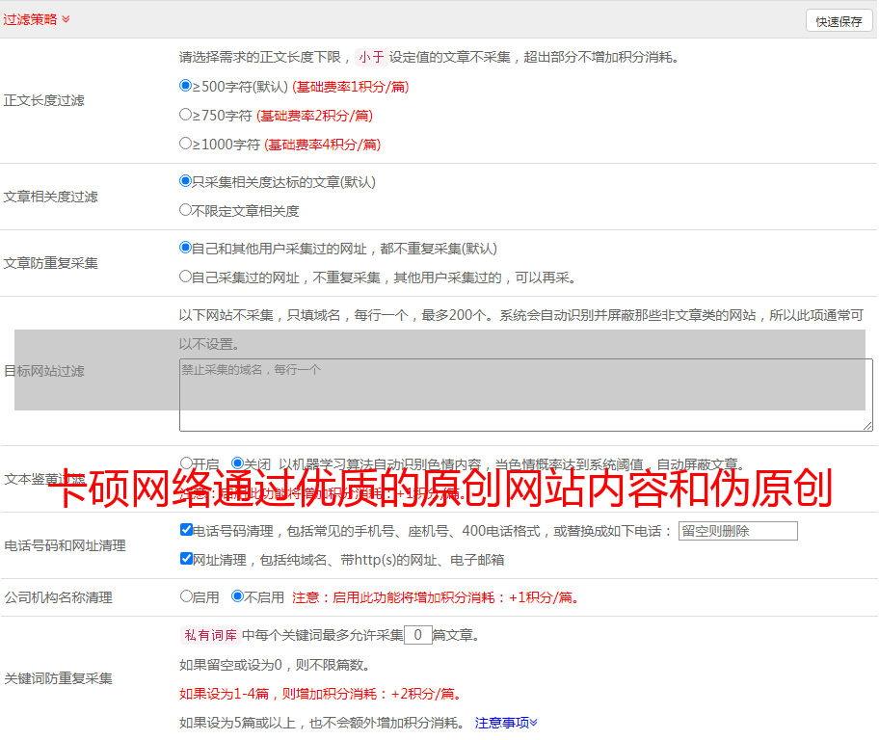879x740 pixels.
Task: Select 自己采集过的网址 only no-repeat option
Action: point(186,277)
